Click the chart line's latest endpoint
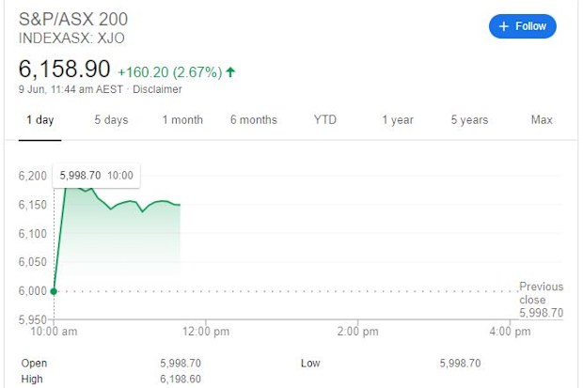The height and width of the screenshot is (388, 583). [x=180, y=205]
